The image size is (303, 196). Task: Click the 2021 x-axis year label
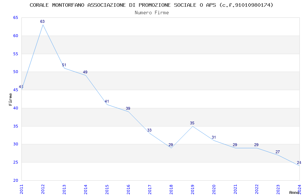tap(235, 189)
